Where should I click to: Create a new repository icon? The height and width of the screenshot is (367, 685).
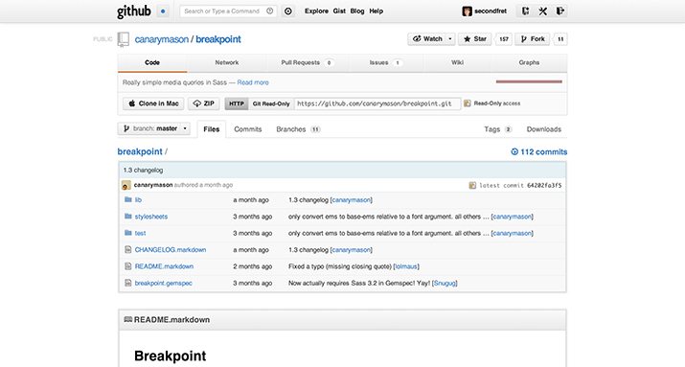526,11
